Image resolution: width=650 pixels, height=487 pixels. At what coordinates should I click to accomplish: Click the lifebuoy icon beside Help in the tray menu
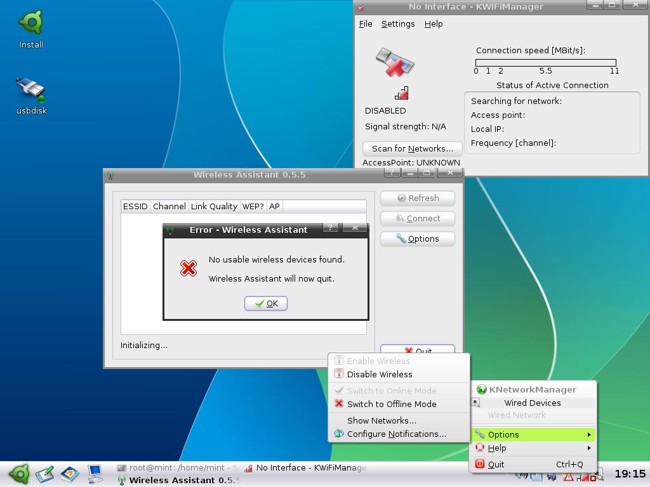click(480, 448)
